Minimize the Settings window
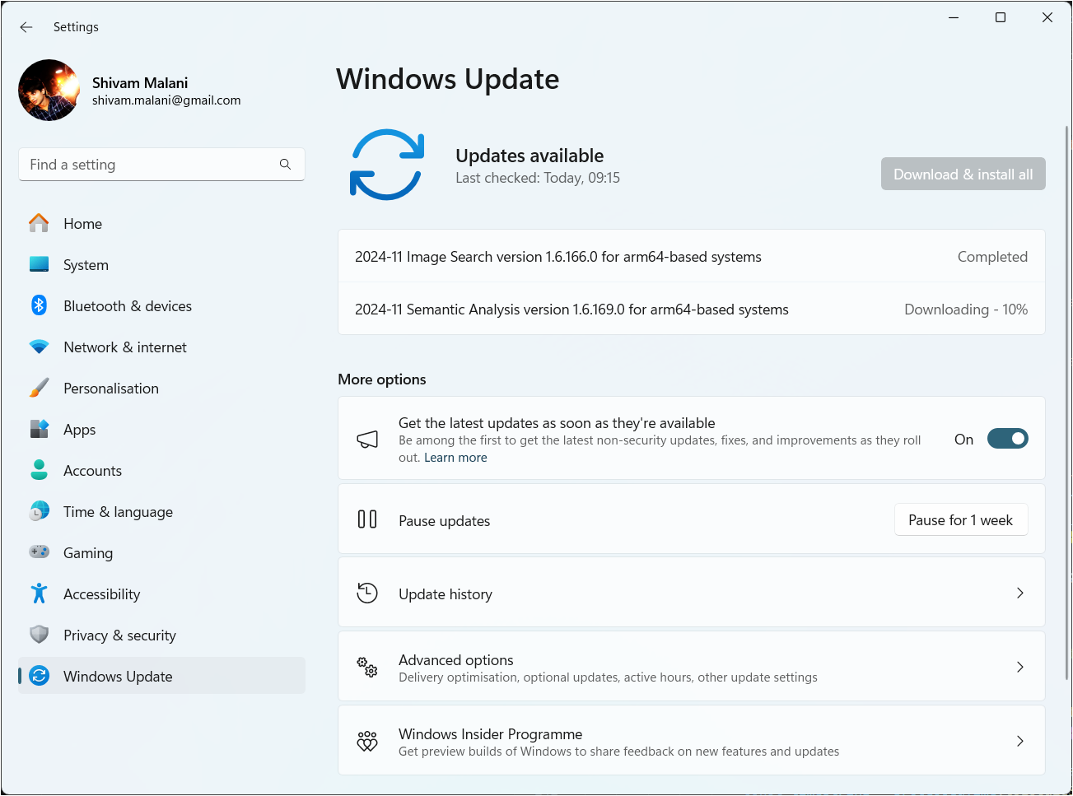This screenshot has height=796, width=1073. click(954, 17)
